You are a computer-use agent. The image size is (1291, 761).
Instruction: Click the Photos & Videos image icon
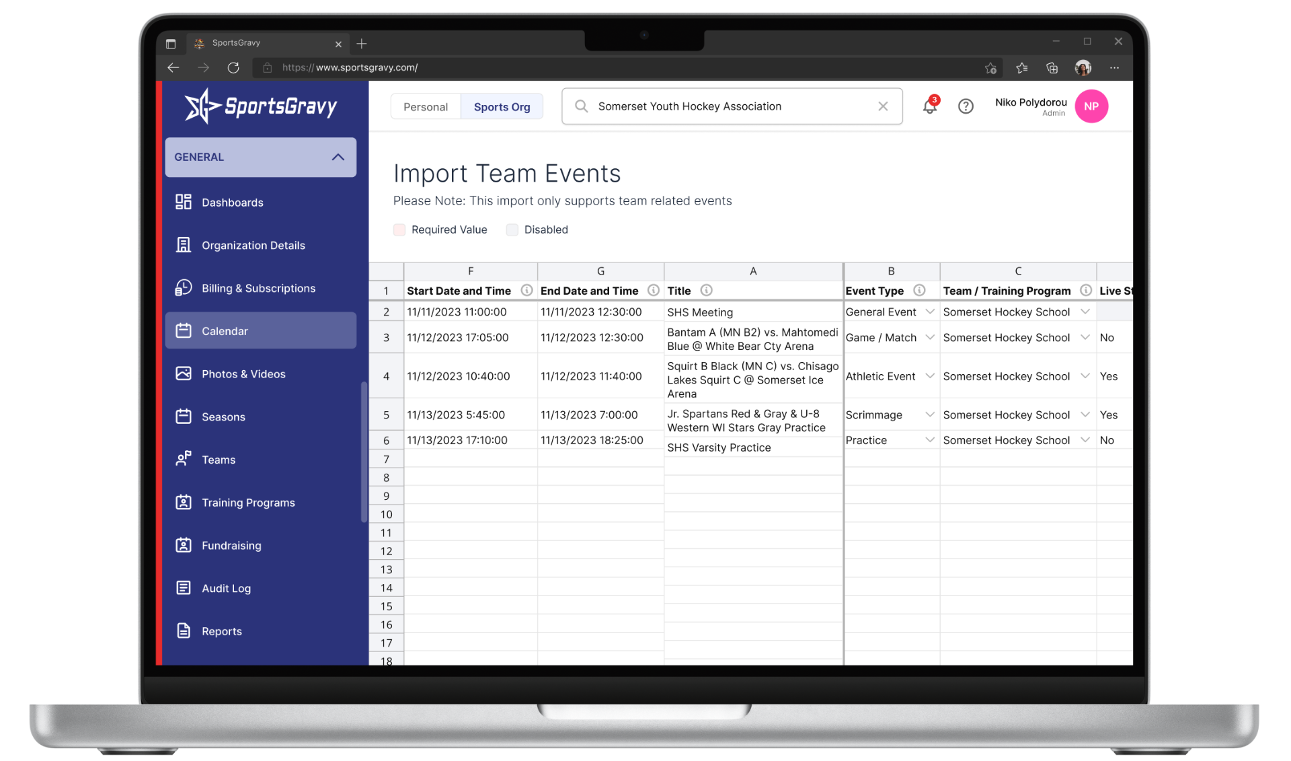click(183, 373)
